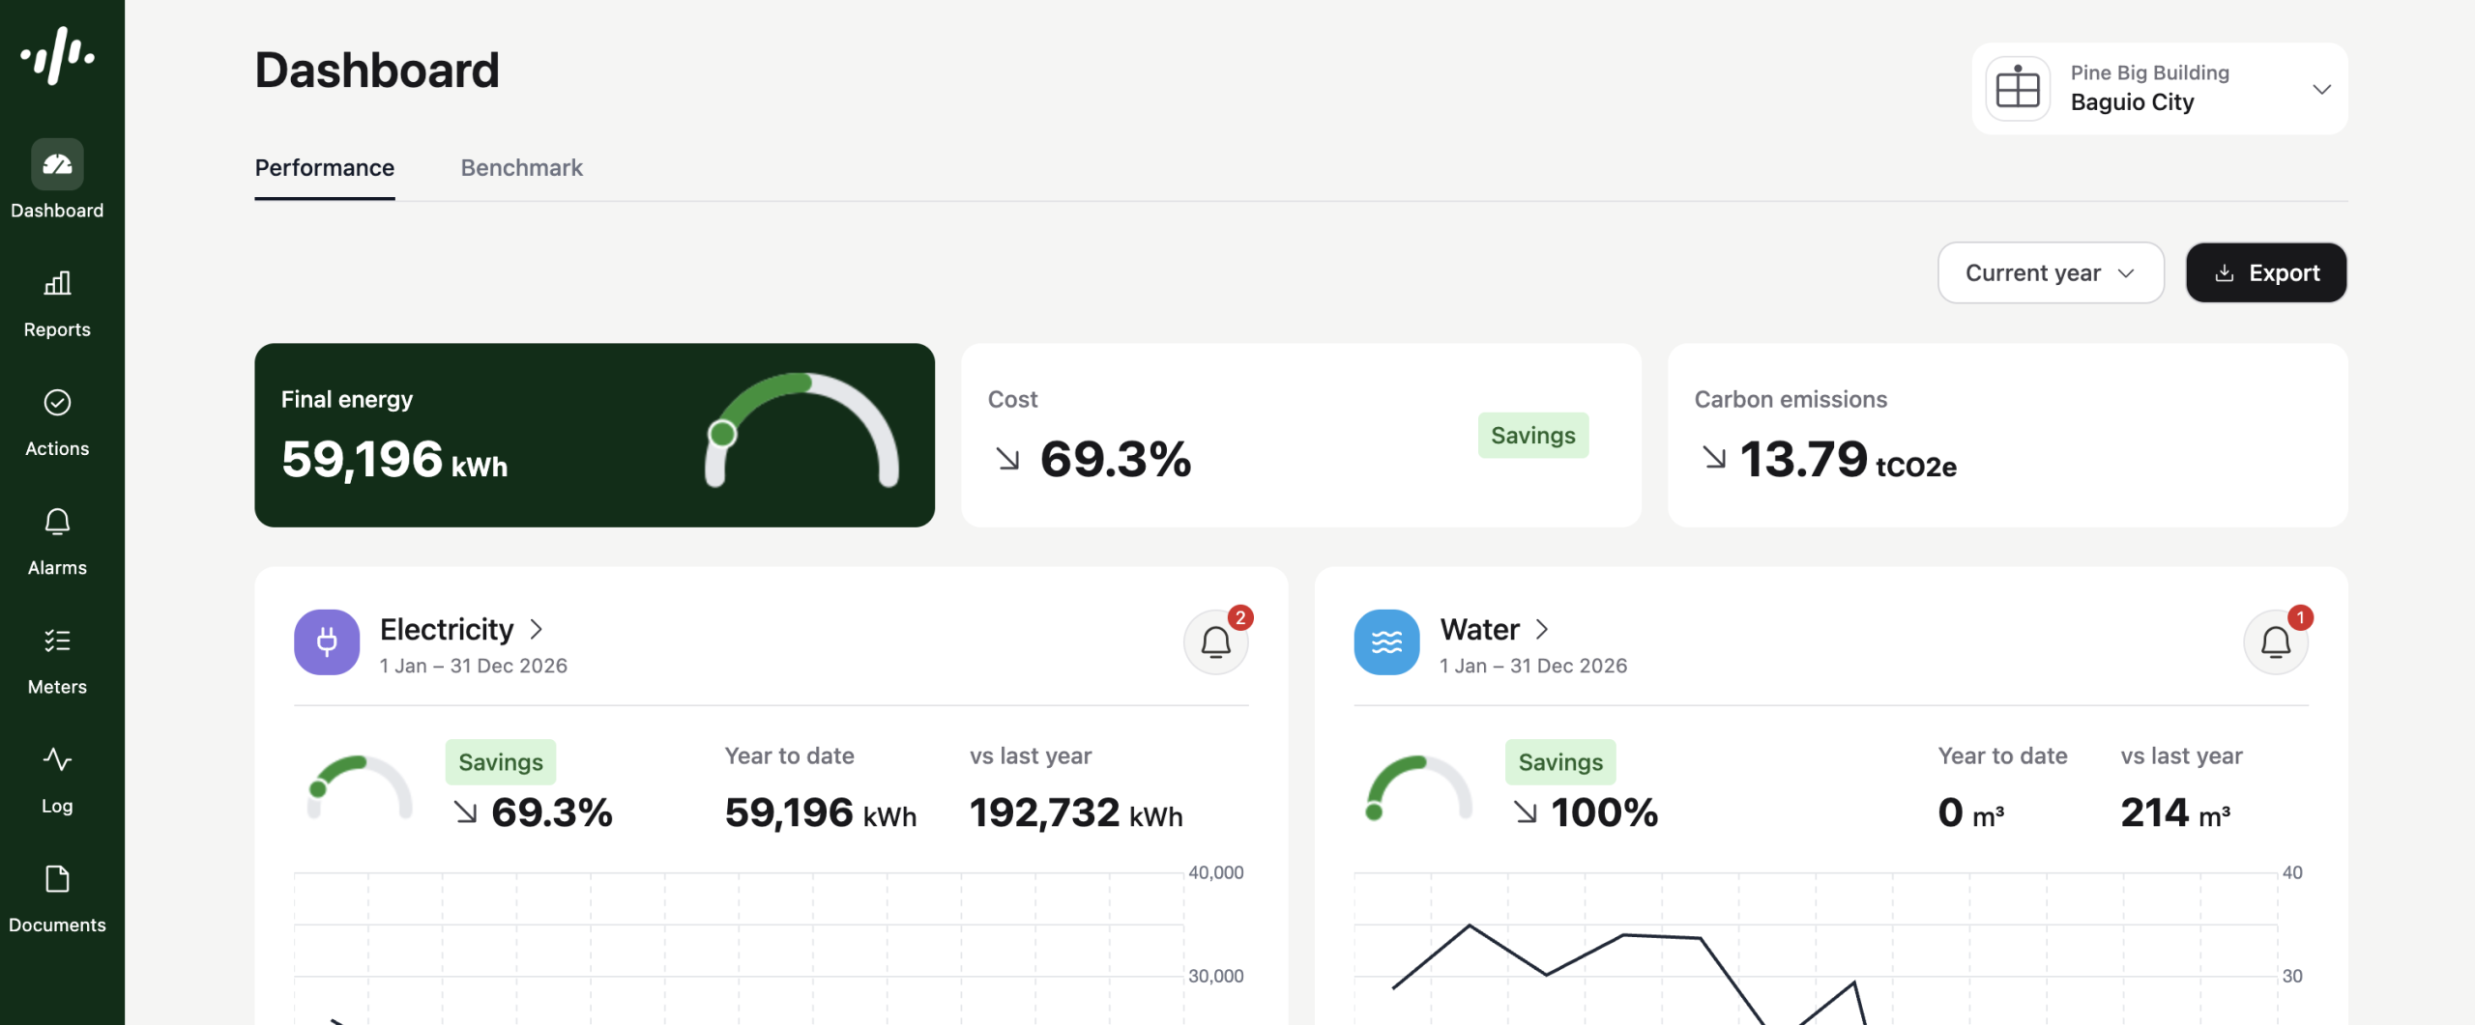Click the app logo in the sidebar

[x=57, y=56]
